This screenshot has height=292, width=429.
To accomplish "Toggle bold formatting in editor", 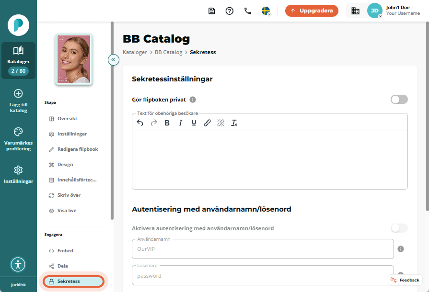I will point(167,123).
